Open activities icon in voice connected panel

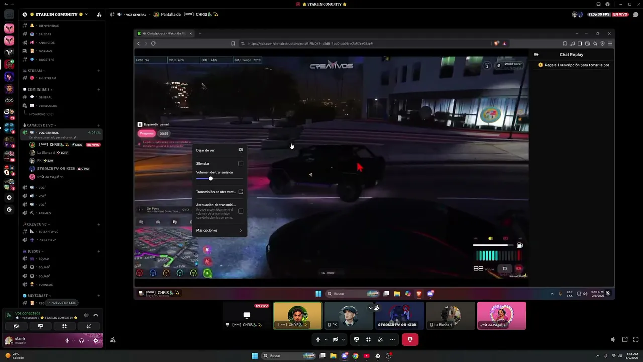(x=64, y=326)
